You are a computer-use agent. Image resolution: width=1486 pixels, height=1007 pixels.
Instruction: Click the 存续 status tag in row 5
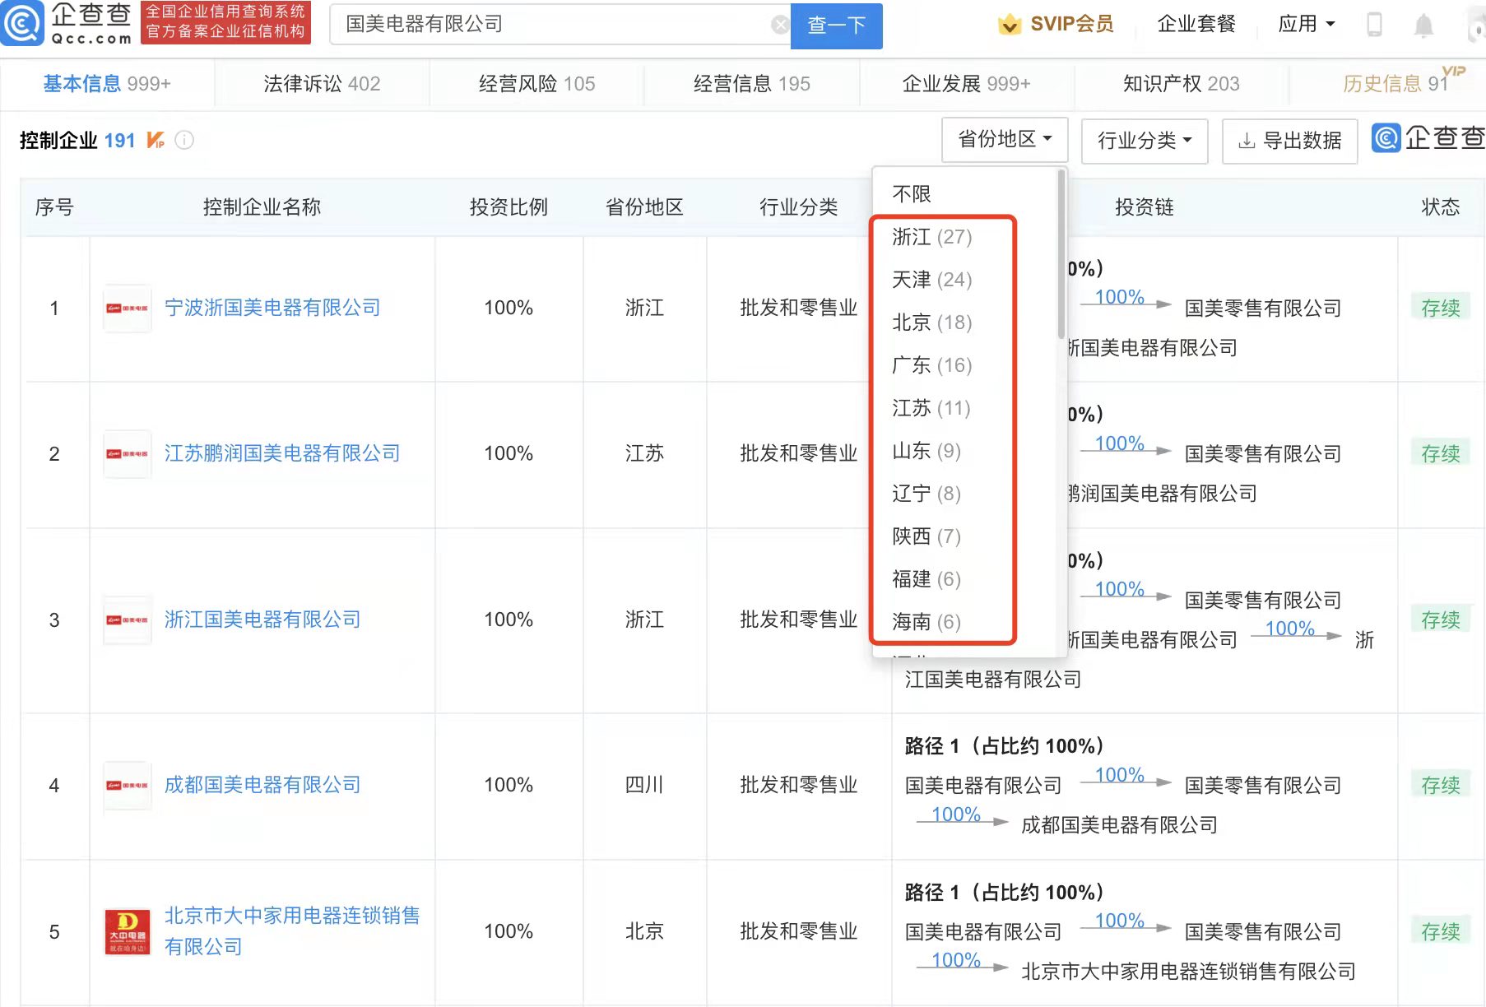[x=1441, y=931]
